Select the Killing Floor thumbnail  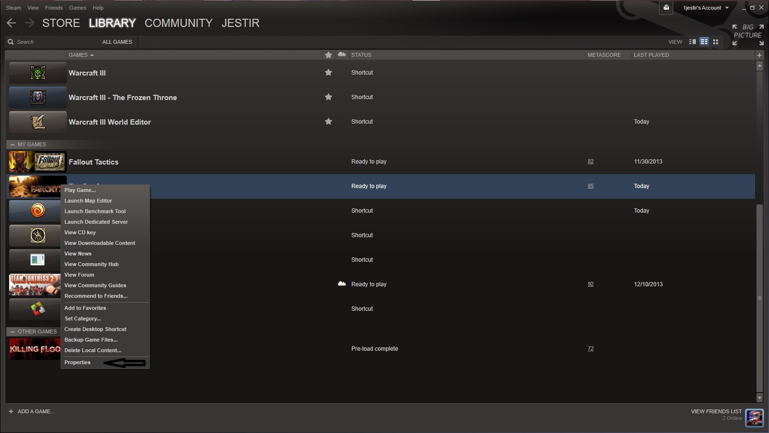point(35,349)
